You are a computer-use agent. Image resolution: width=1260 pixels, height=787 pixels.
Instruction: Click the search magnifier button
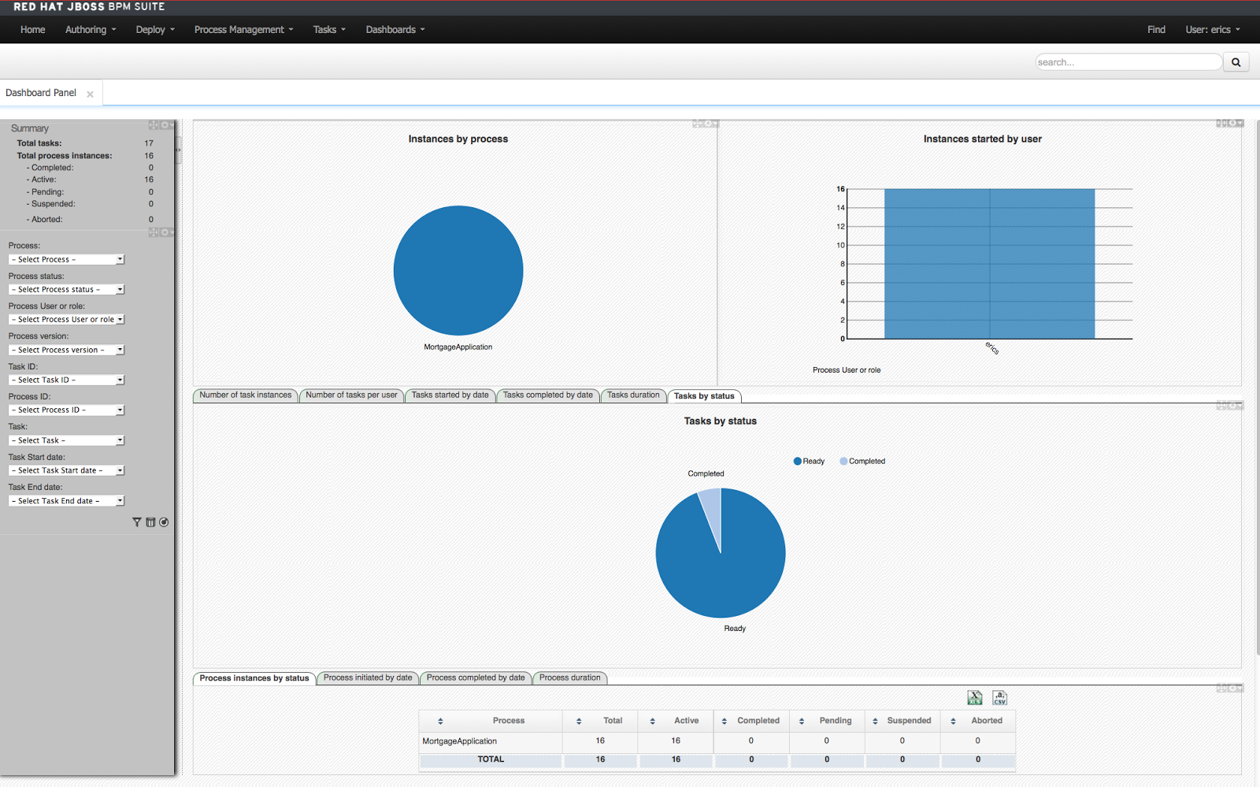point(1236,62)
